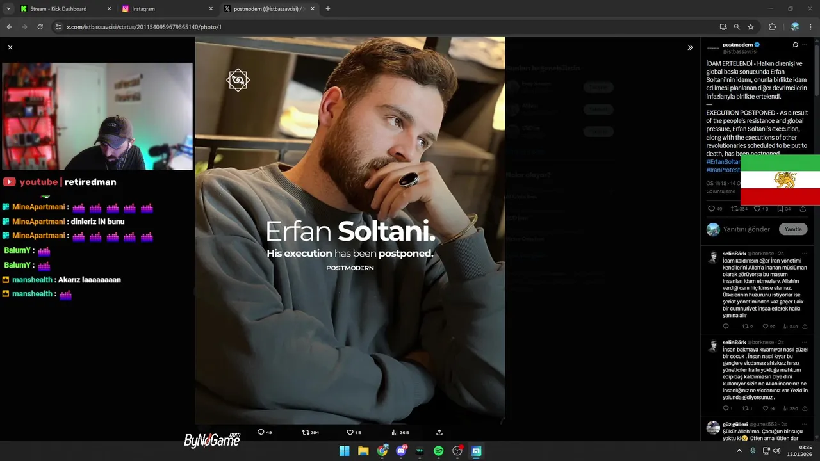
Task: Like selinBörk's reply showing 20 likes
Action: 765,327
